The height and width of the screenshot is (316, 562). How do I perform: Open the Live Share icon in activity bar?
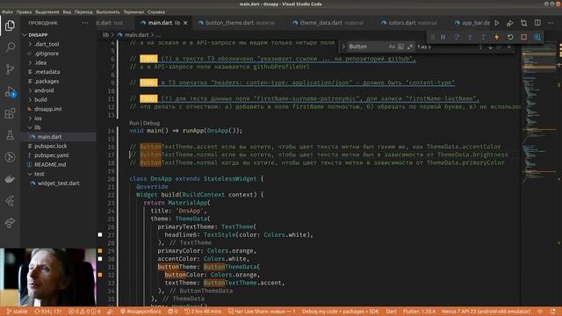(10, 223)
